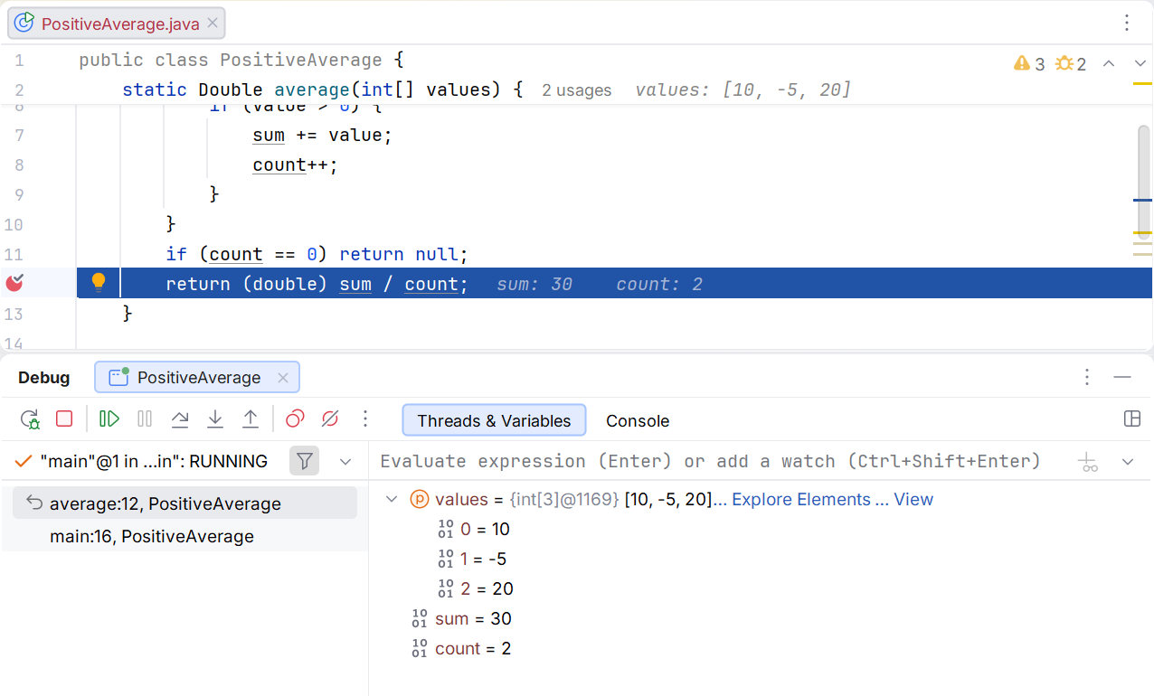Click the 2 usages inlay hint

pyautogui.click(x=576, y=90)
